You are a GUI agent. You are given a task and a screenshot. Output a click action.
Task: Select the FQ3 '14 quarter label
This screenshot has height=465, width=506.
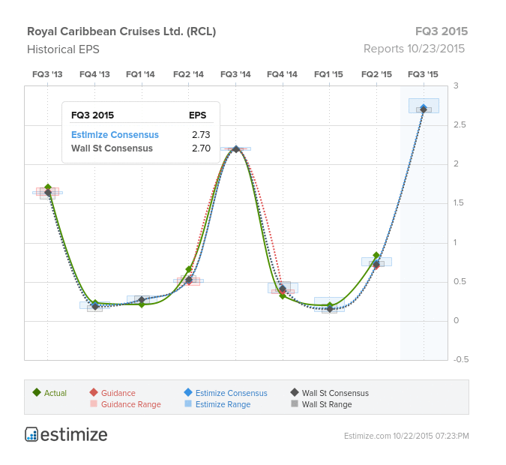(x=235, y=74)
